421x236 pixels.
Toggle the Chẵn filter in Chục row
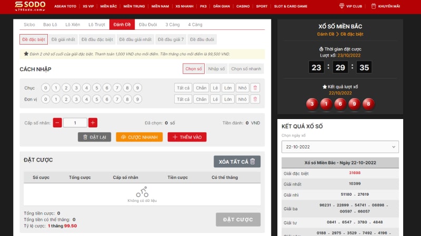click(201, 88)
